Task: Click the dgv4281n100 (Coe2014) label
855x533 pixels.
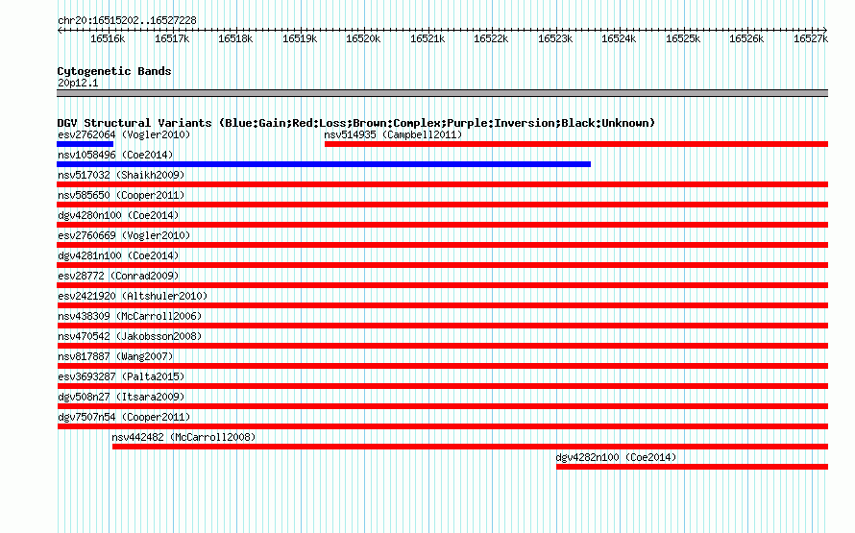Action: pos(118,255)
